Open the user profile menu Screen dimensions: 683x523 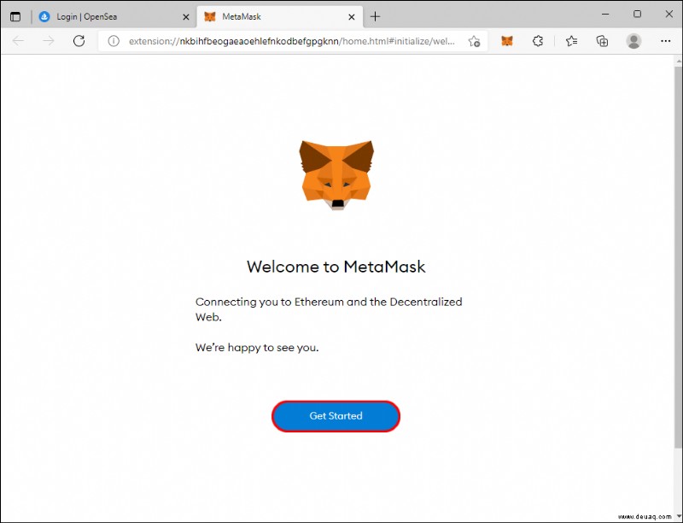tap(633, 41)
